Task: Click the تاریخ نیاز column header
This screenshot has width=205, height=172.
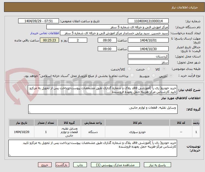Action: point(21,123)
